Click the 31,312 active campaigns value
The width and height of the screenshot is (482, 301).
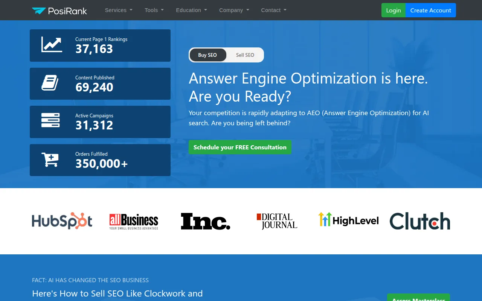(x=94, y=125)
